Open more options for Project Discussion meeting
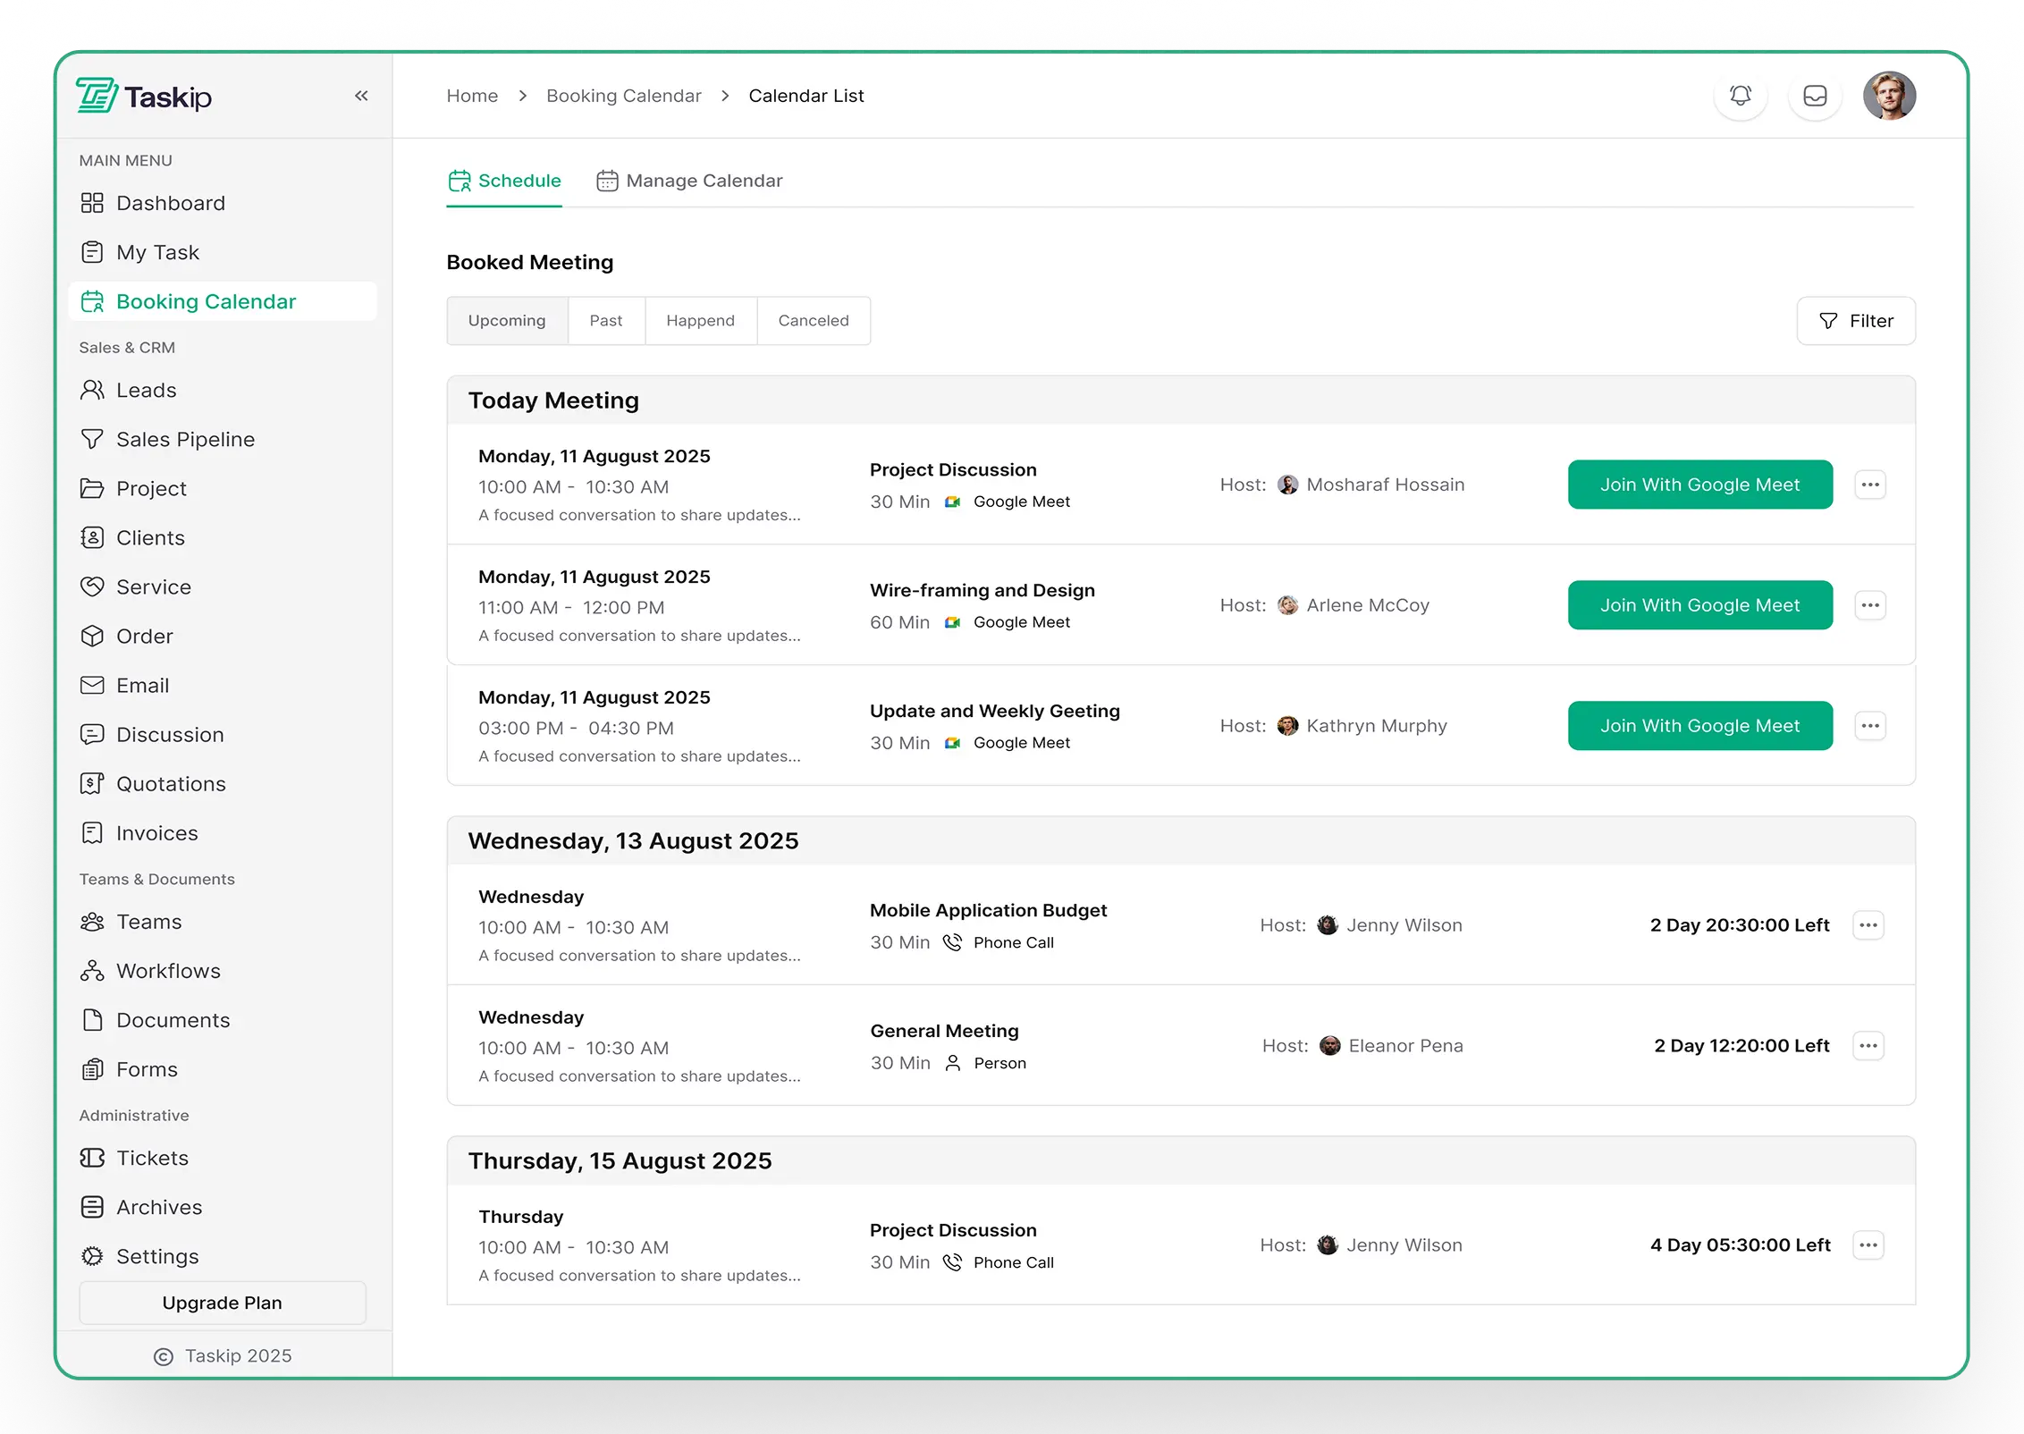2024x1434 pixels. pos(1869,485)
